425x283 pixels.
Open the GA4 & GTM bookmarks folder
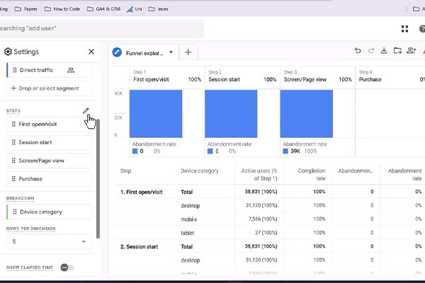[103, 9]
